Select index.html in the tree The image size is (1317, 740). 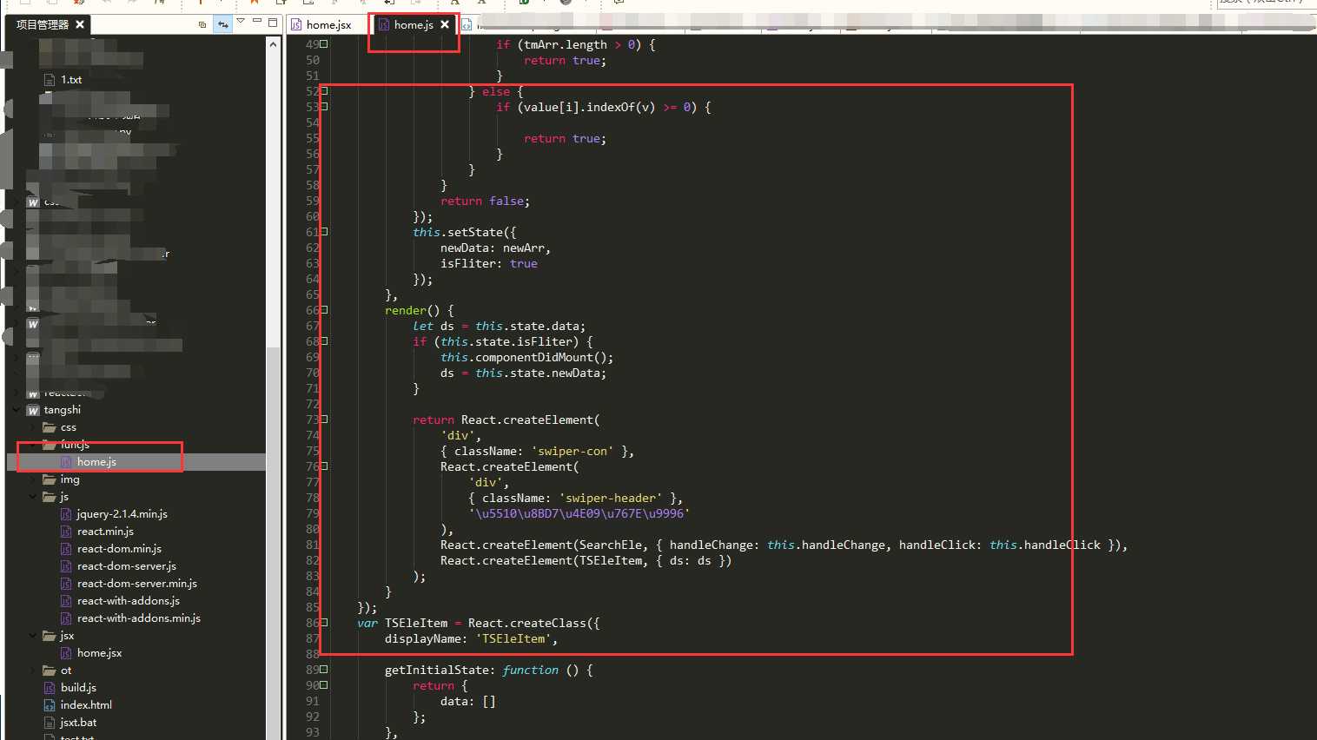(x=86, y=705)
